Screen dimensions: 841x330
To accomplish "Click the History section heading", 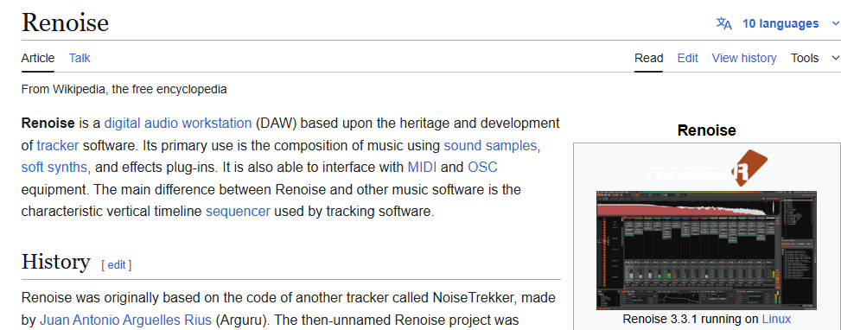I will click(x=56, y=262).
